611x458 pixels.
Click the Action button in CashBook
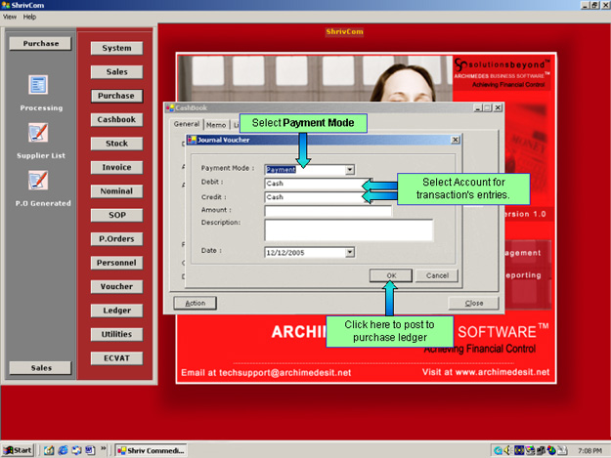pos(195,304)
